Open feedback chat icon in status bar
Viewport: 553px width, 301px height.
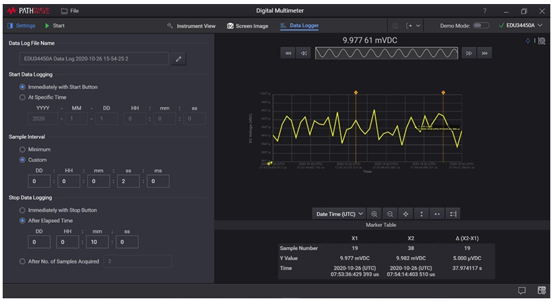(x=521, y=290)
